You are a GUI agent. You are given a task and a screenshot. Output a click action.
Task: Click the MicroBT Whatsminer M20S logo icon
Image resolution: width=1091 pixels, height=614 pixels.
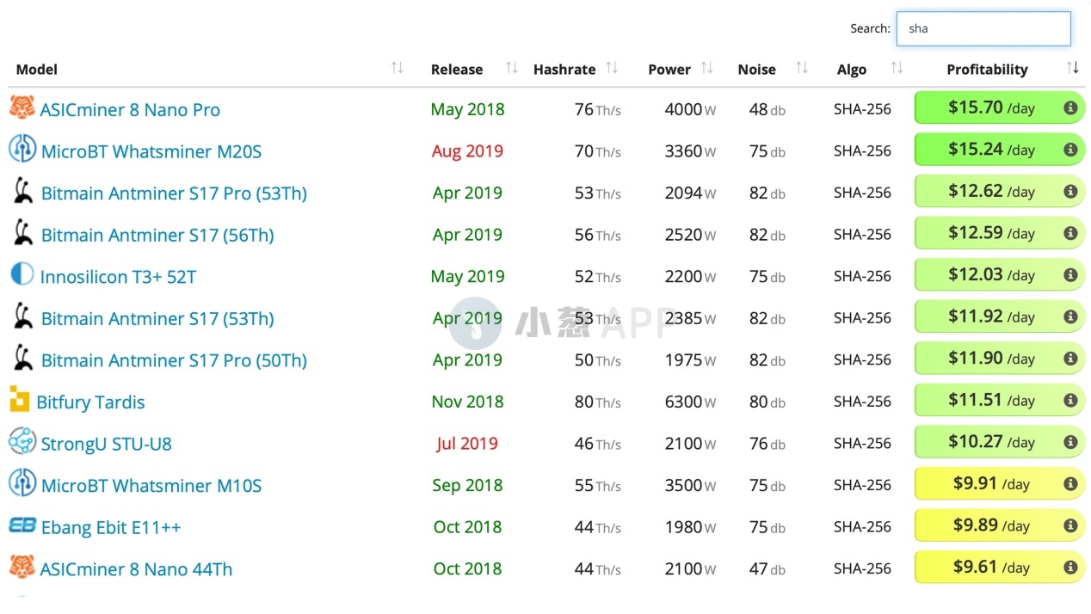(x=22, y=149)
